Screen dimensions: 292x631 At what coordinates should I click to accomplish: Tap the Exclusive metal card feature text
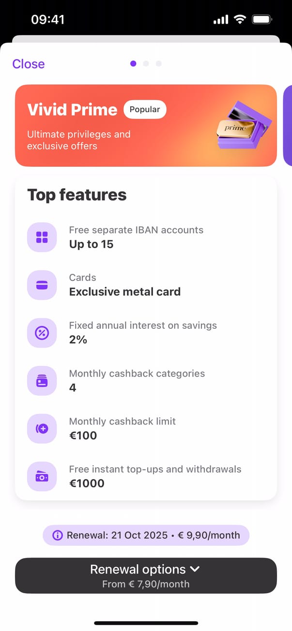[125, 292]
